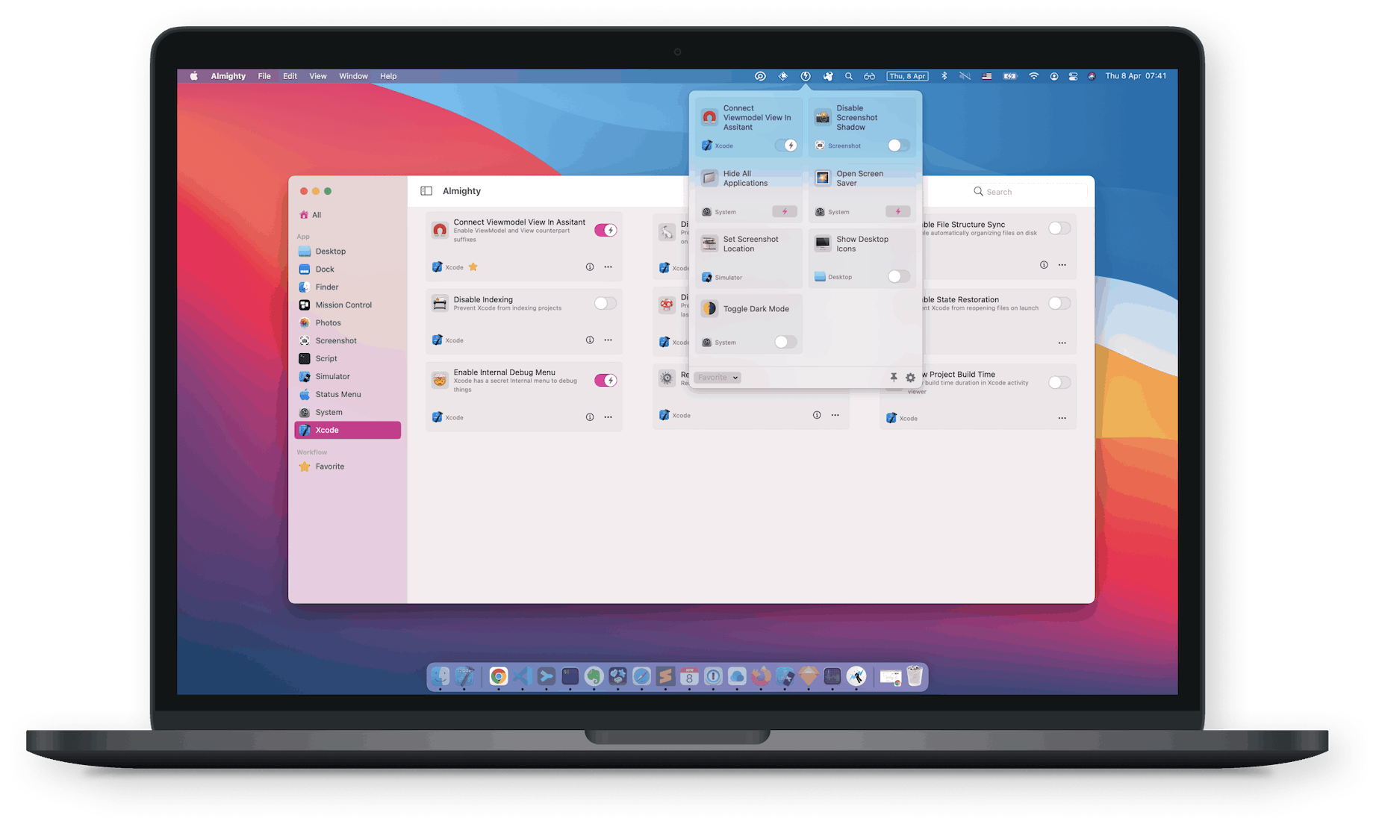Toggle Disable Indexing switch
Screen dimensions: 1379x824
click(606, 304)
